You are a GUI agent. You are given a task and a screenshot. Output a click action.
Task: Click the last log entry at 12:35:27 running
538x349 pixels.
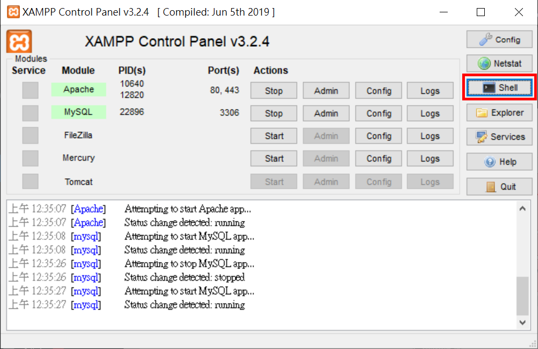pos(184,305)
